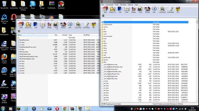Click Comment icon in minecraft.jar window

[170, 10]
